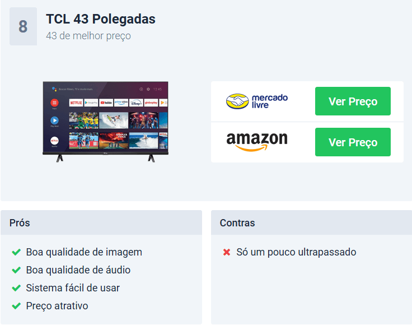Click the checkmark beside Boa qualidade de áudio
The height and width of the screenshot is (325, 412).
click(16, 270)
